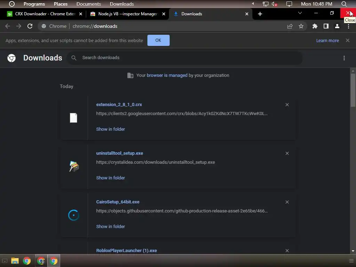Click the CairoSetup_64bit.exe loading icon
The width and height of the screenshot is (356, 267).
[74, 215]
